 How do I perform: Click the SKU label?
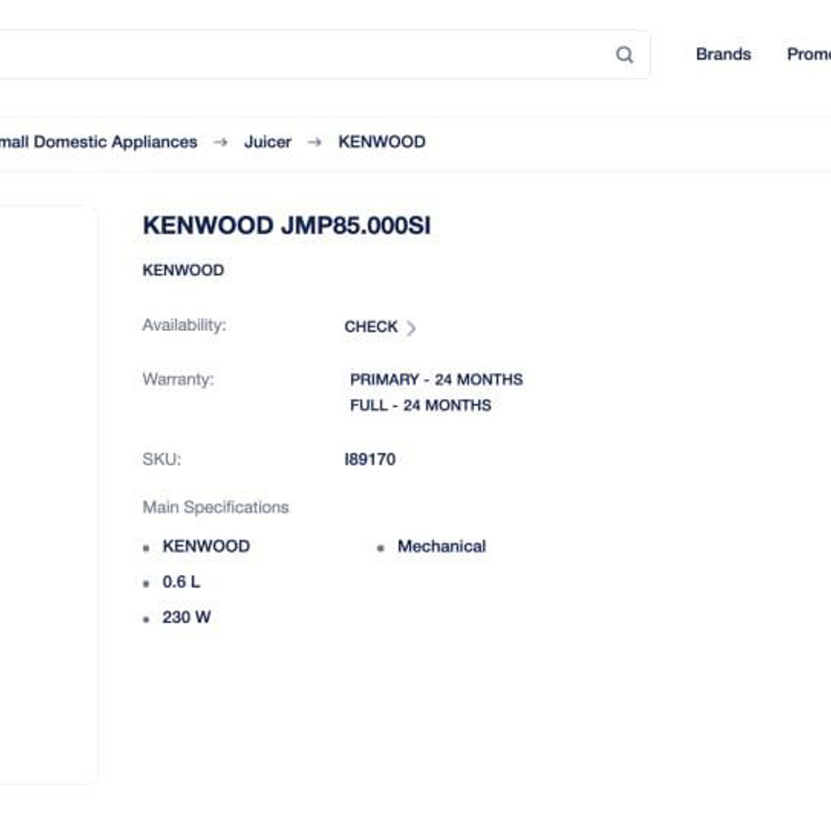tap(161, 459)
